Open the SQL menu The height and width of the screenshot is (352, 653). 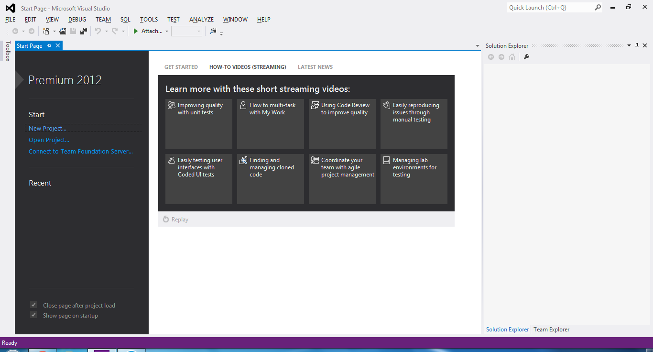pyautogui.click(x=126, y=20)
